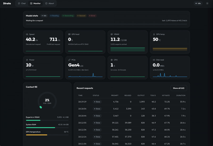Click the 43.8 / 64 GB RAM value
The height and width of the screenshot is (146, 213).
pyautogui.click(x=63, y=124)
